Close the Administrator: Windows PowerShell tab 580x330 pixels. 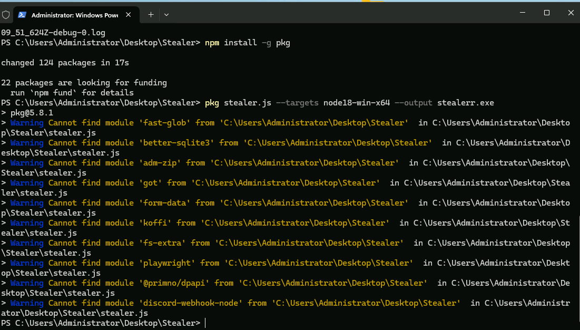click(x=129, y=15)
